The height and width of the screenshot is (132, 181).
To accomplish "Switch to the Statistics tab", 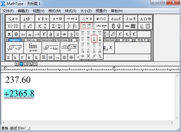I will click(46, 40).
